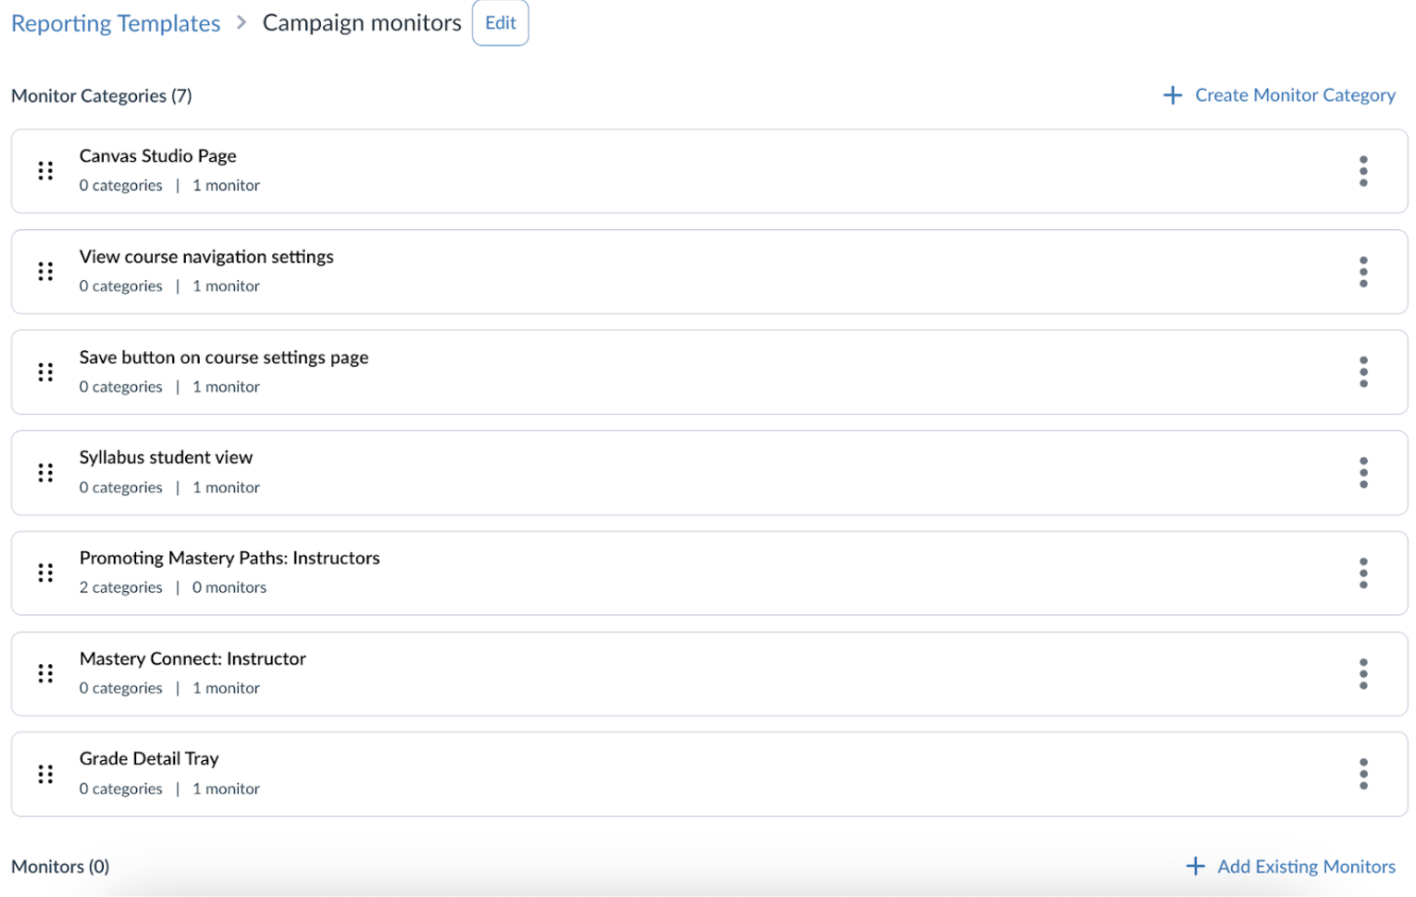Click the drag handle beside Canvas Studio Page
The height and width of the screenshot is (897, 1416).
pyautogui.click(x=45, y=171)
